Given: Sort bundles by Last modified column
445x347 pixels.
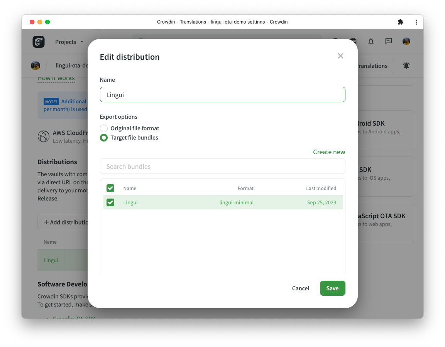Looking at the screenshot, I should tap(321, 188).
